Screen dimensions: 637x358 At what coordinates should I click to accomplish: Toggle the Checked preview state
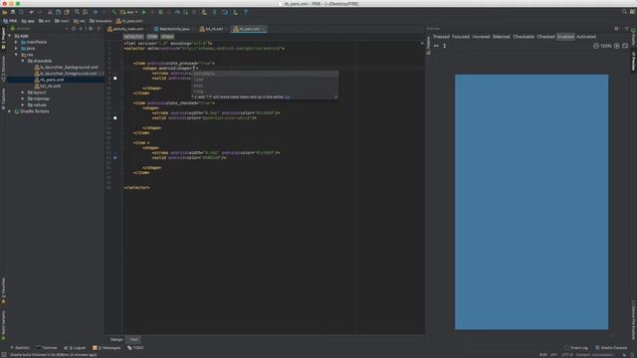[x=545, y=37]
